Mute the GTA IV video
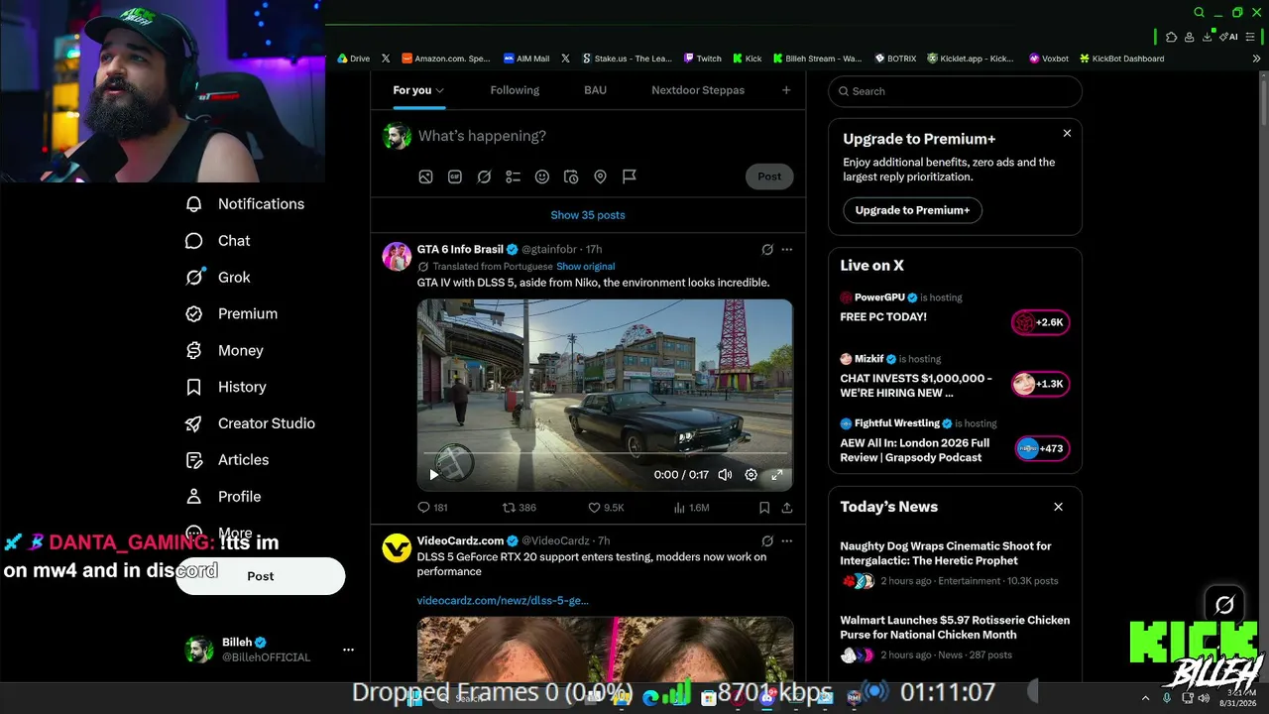This screenshot has height=714, width=1269. point(725,475)
